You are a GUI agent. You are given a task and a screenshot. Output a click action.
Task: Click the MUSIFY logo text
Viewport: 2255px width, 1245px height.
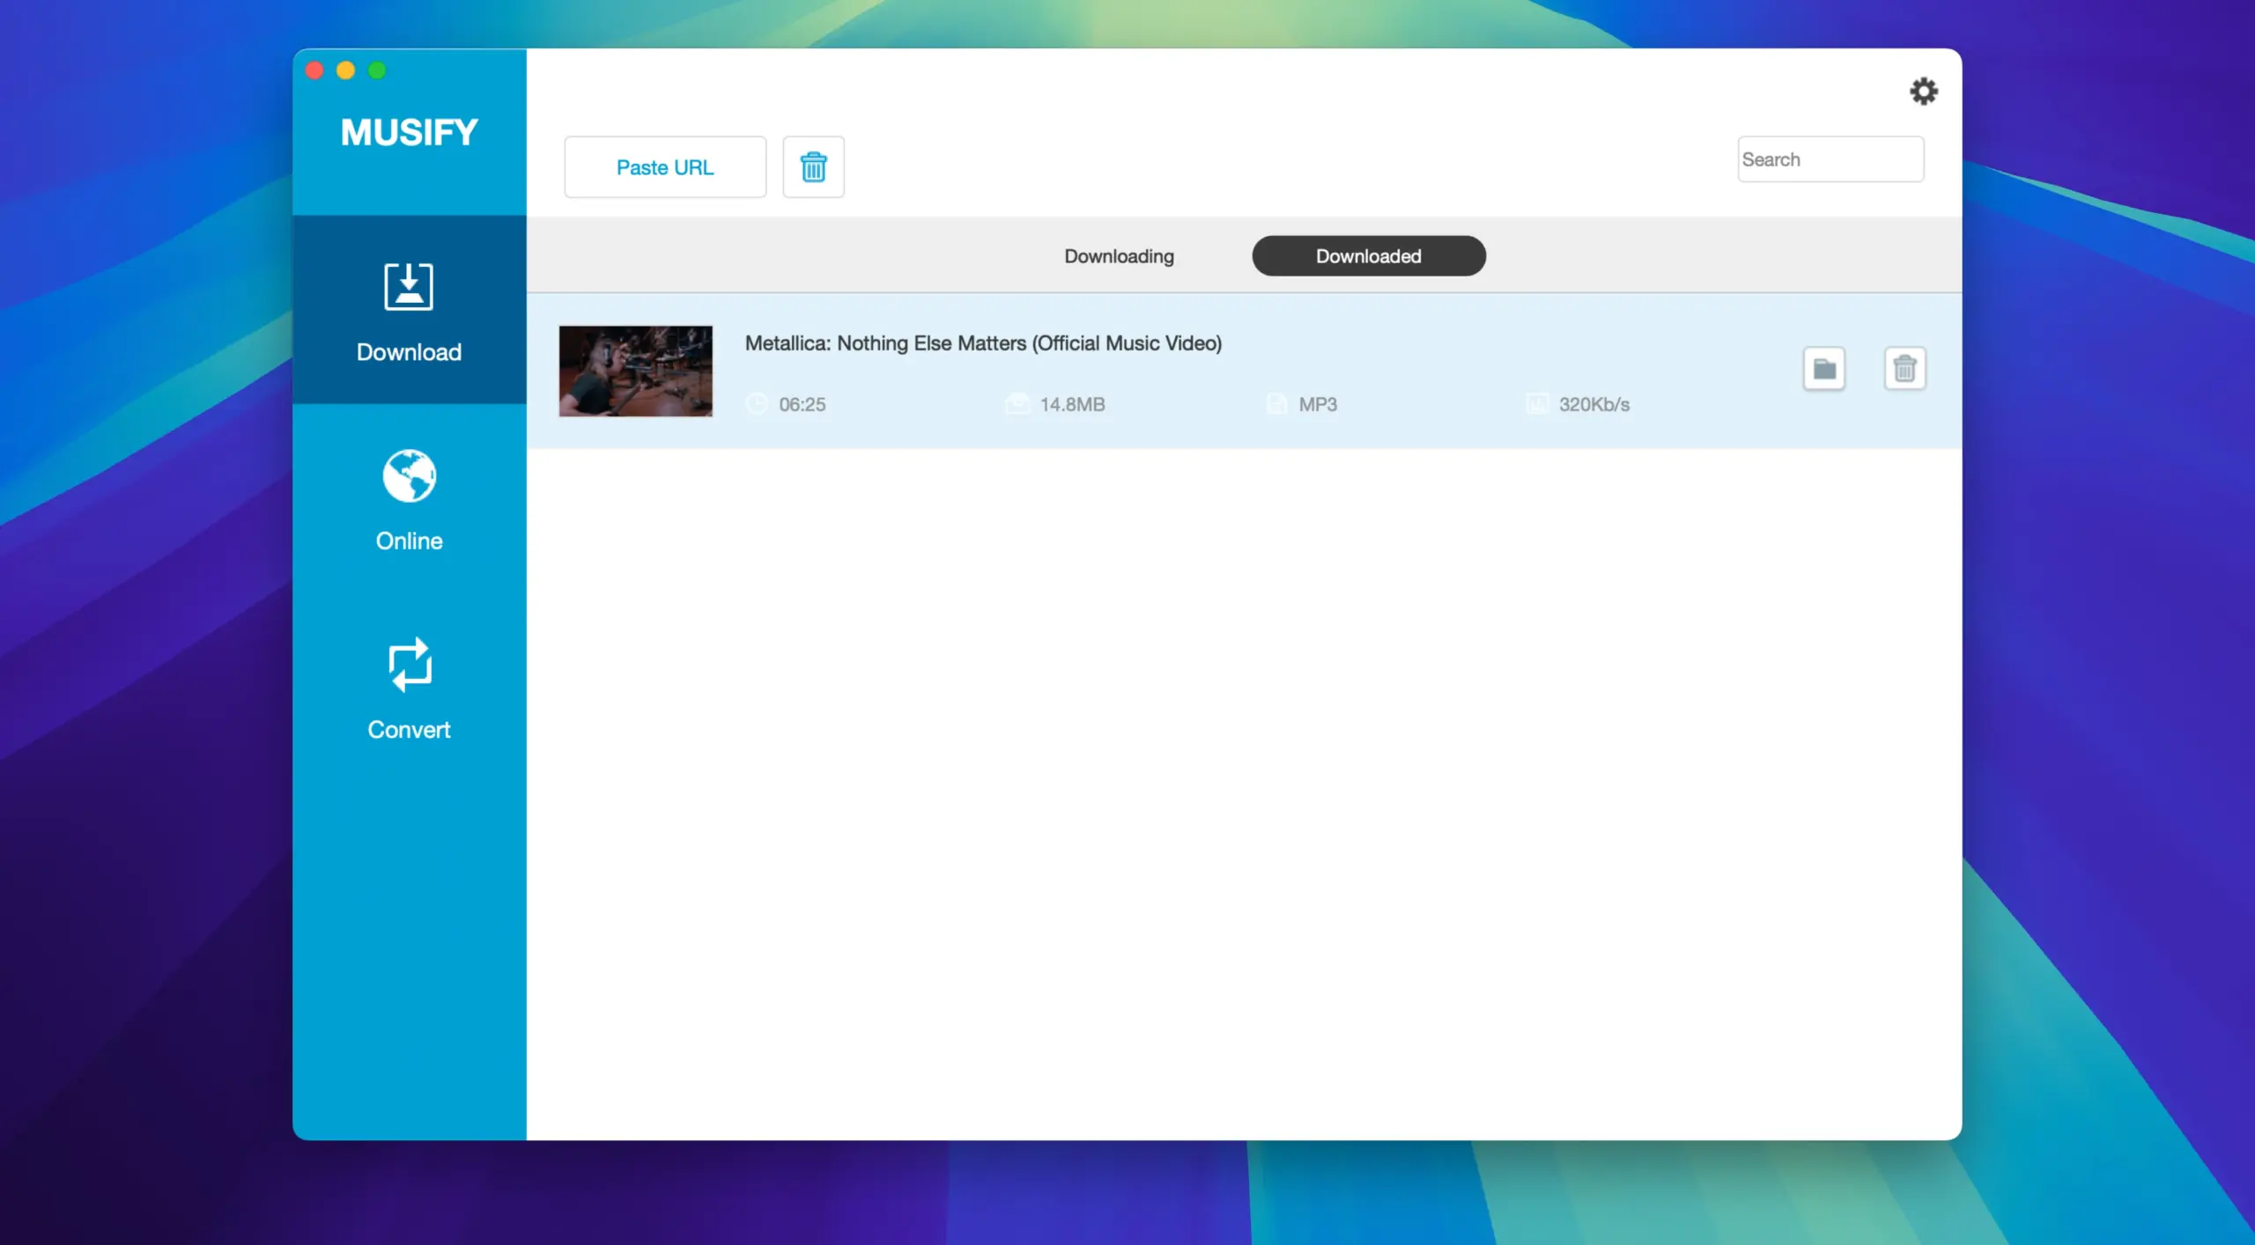(x=409, y=133)
